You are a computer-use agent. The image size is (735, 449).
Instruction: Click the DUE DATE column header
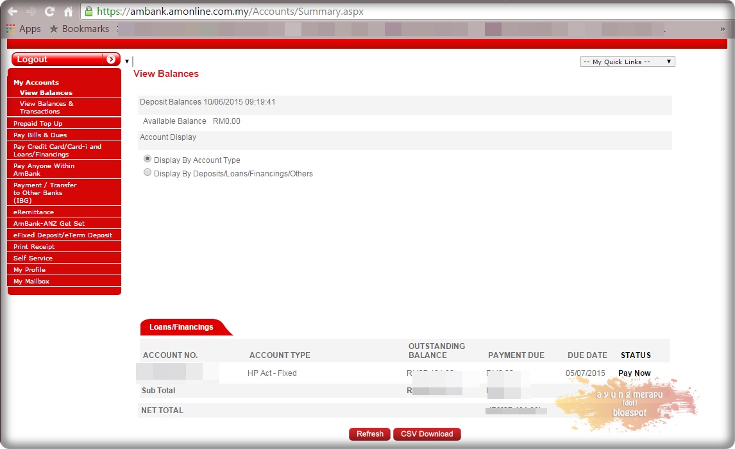[x=587, y=355]
